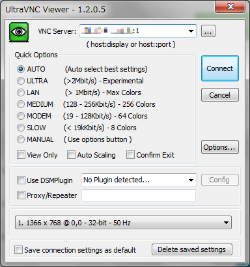Image resolution: width=250 pixels, height=267 pixels.
Task: Click the Proxy/Repeater text field
Action: 139,195
